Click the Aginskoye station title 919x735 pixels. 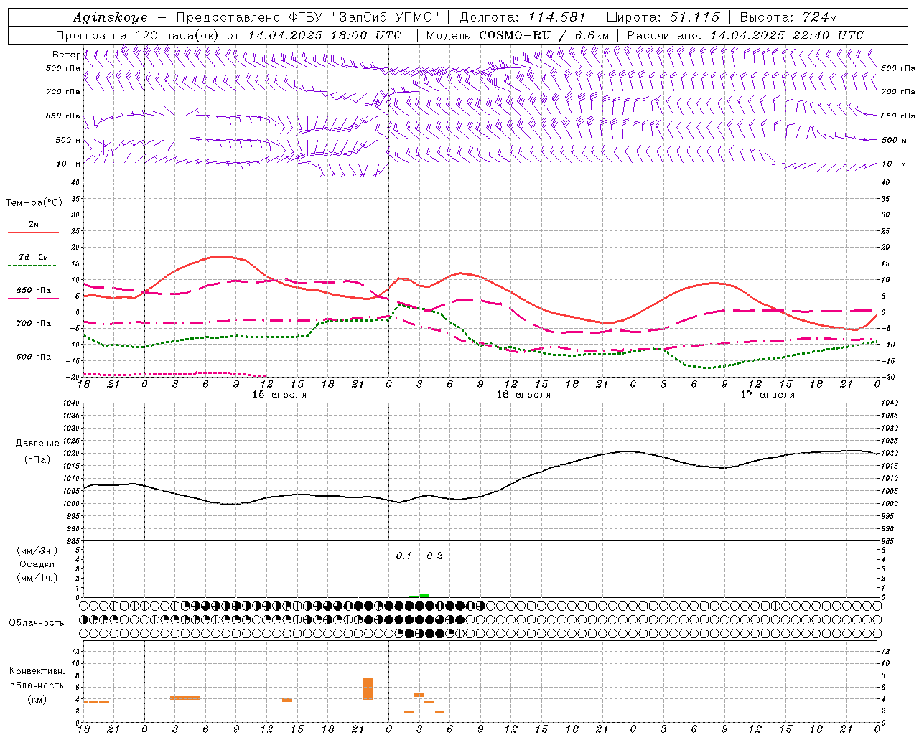pyautogui.click(x=109, y=17)
